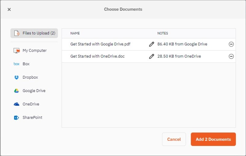246x156 pixels.
Task: Click the 86.40 KB from Google Drive note
Action: (x=182, y=44)
